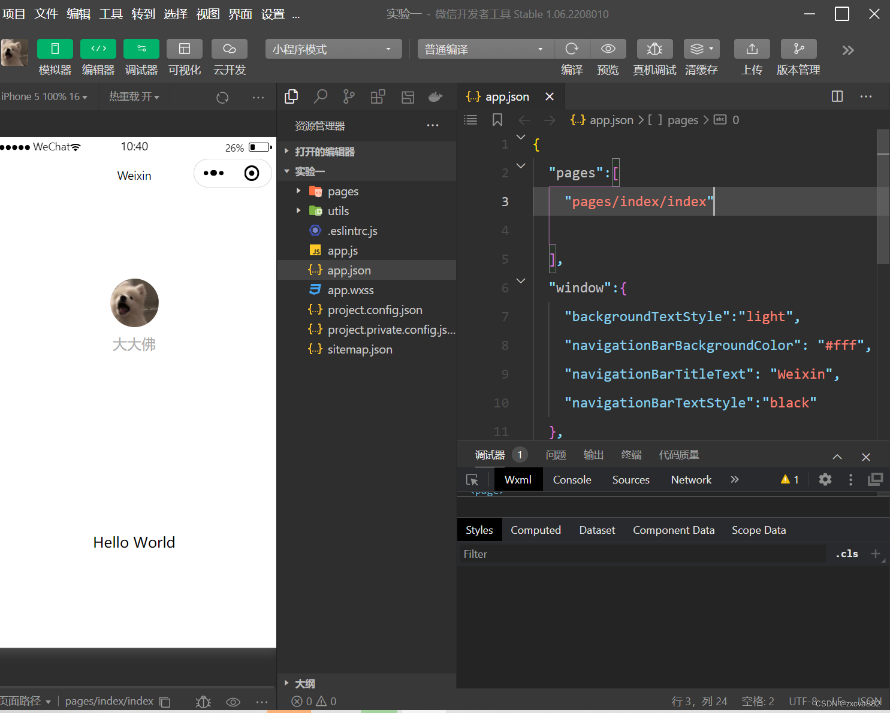Open the clear cache (清缓存) layers menu
The image size is (890, 713).
coord(702,49)
